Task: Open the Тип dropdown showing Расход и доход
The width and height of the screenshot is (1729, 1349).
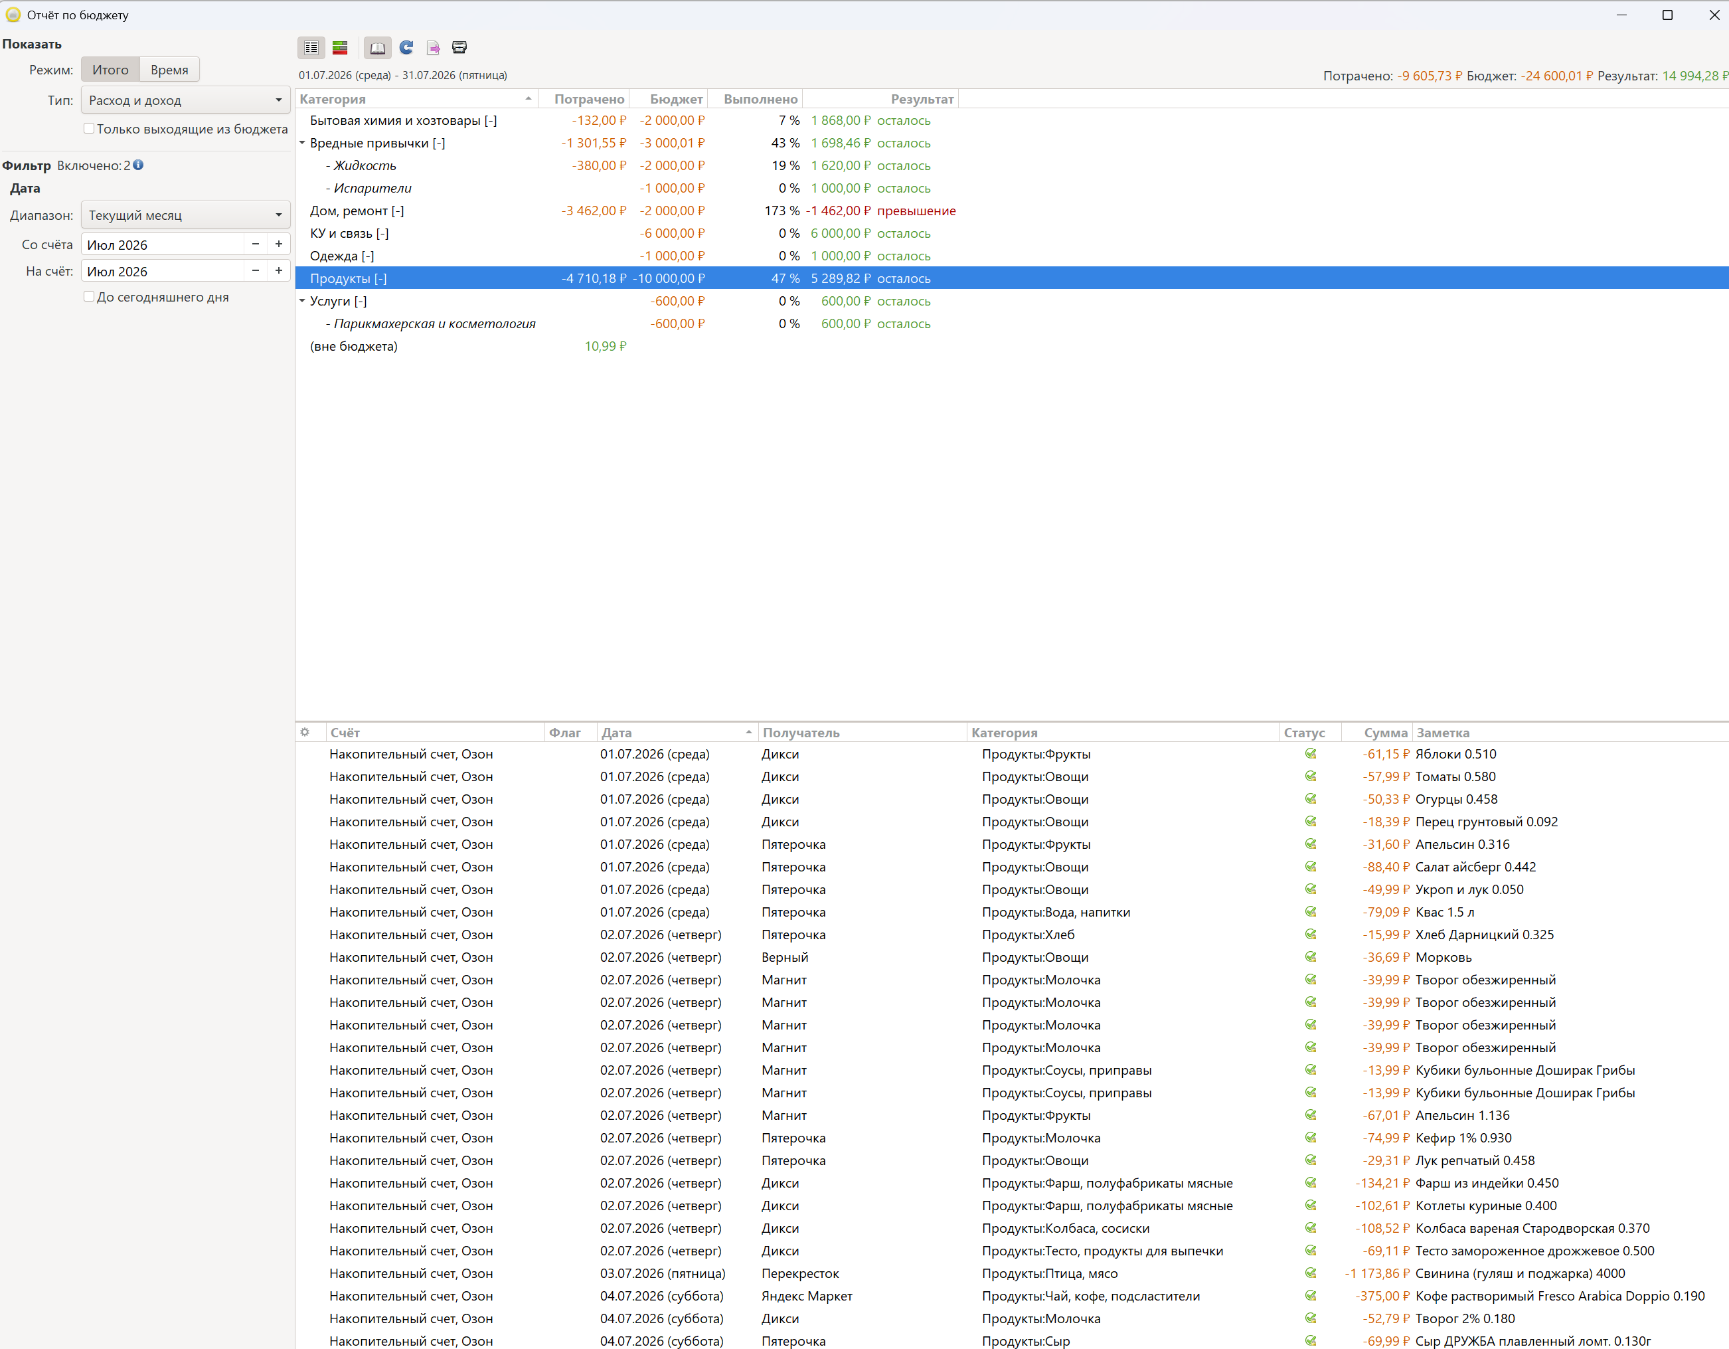Action: pyautogui.click(x=185, y=100)
